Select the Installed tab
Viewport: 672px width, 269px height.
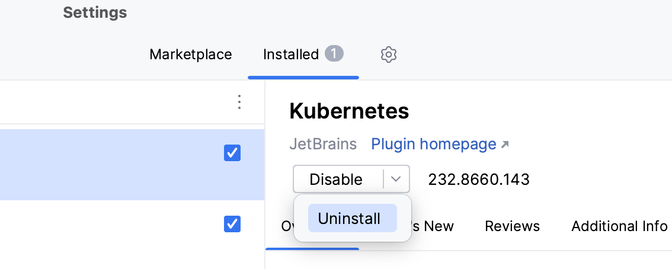[x=291, y=55]
